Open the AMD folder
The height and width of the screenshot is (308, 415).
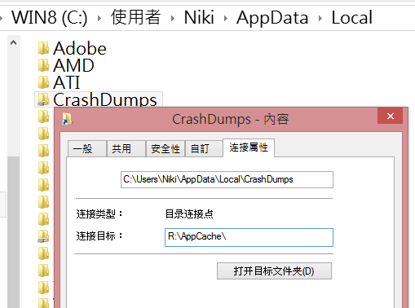[x=73, y=65]
